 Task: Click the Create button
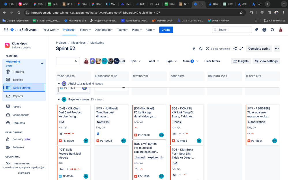[166, 30]
